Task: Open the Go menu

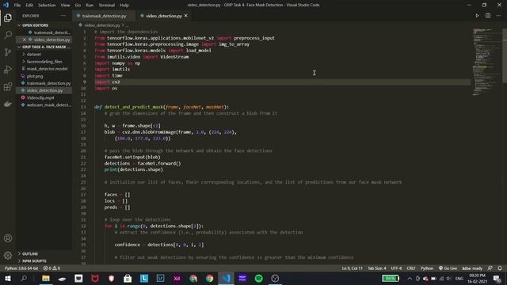Action: point(78,6)
